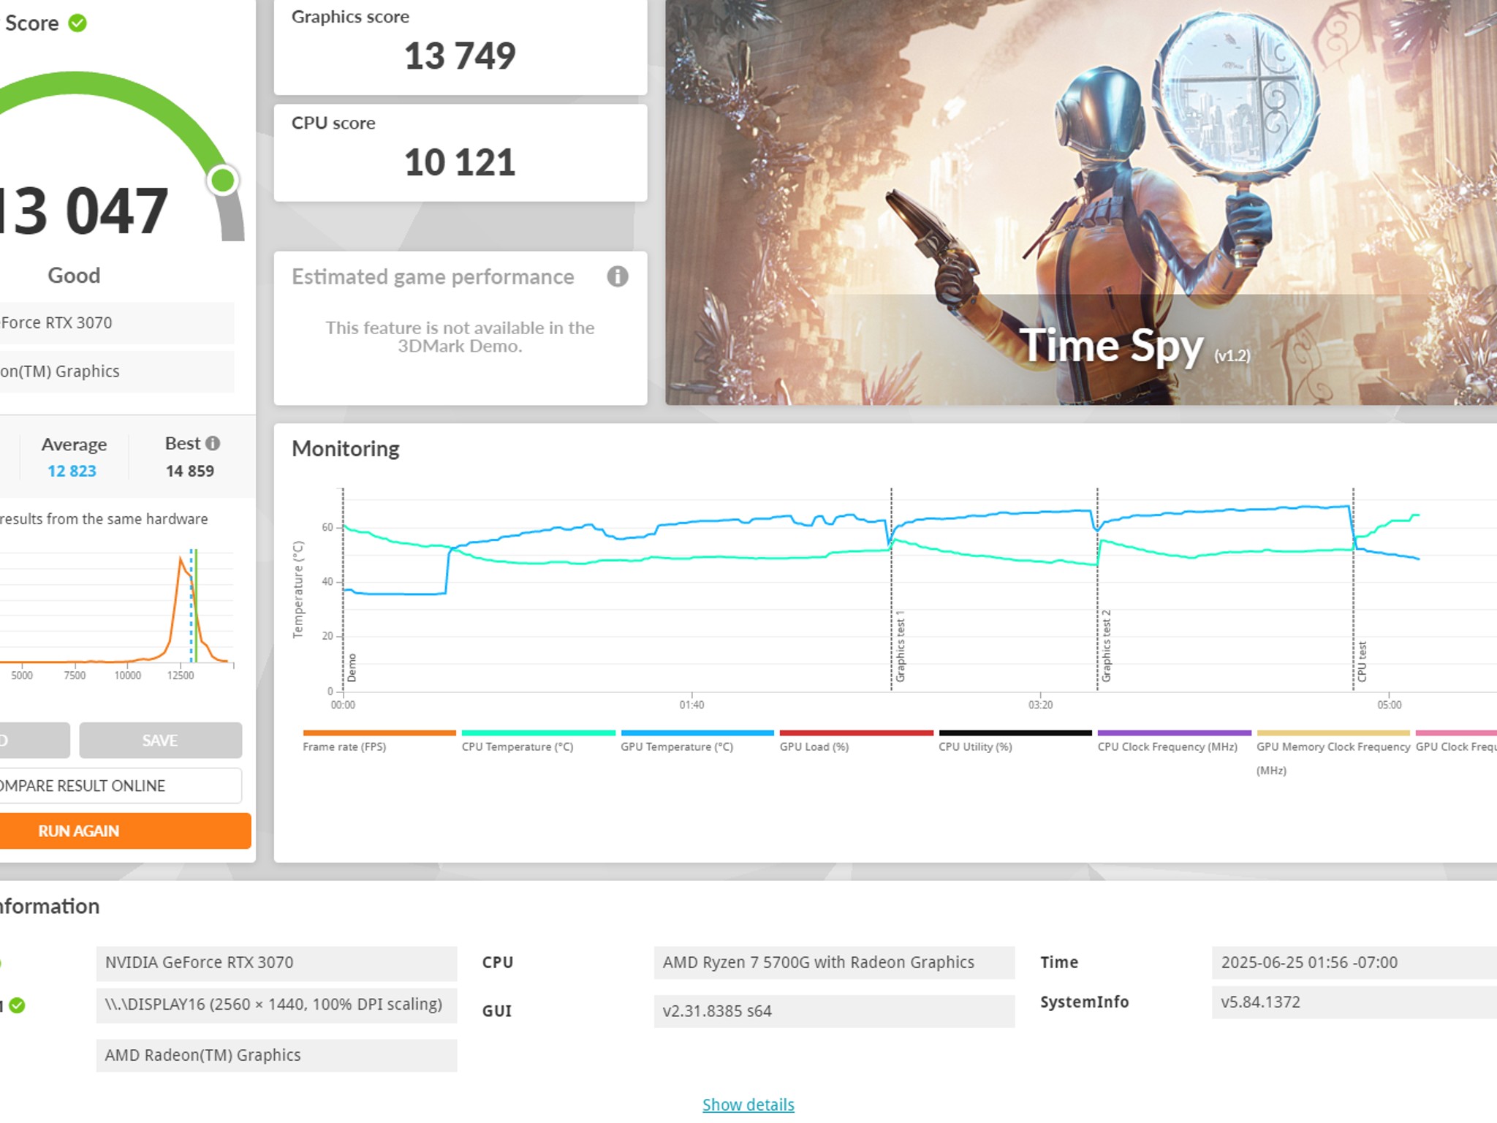The image size is (1497, 1123).
Task: Click the green checkmark beside Score
Action: click(x=77, y=23)
